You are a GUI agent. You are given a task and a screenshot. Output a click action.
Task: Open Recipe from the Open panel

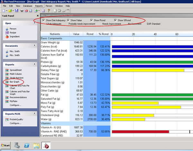pyautogui.click(x=13, y=33)
